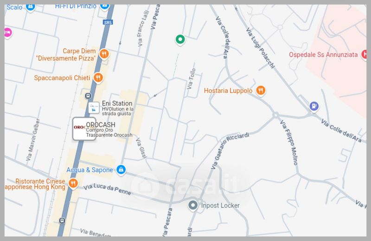371x241 pixels.
Task: Click the Hostaria Luppolo text label
Action: click(x=228, y=91)
